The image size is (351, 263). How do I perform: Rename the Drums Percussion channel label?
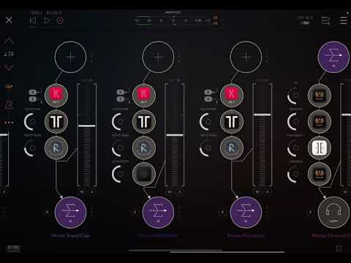pos(245,235)
